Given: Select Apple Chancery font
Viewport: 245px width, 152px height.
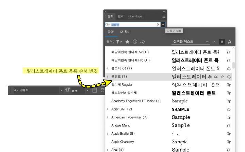Looking at the screenshot, I should point(122,142).
